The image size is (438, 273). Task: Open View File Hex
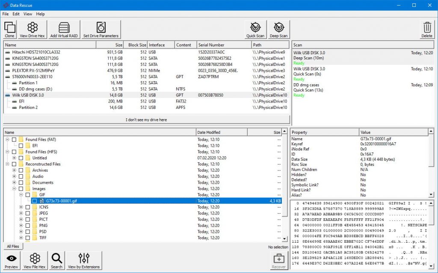tap(35, 259)
